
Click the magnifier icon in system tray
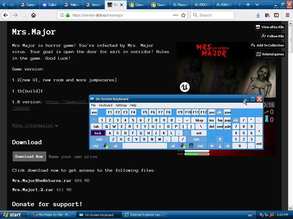coord(272,215)
